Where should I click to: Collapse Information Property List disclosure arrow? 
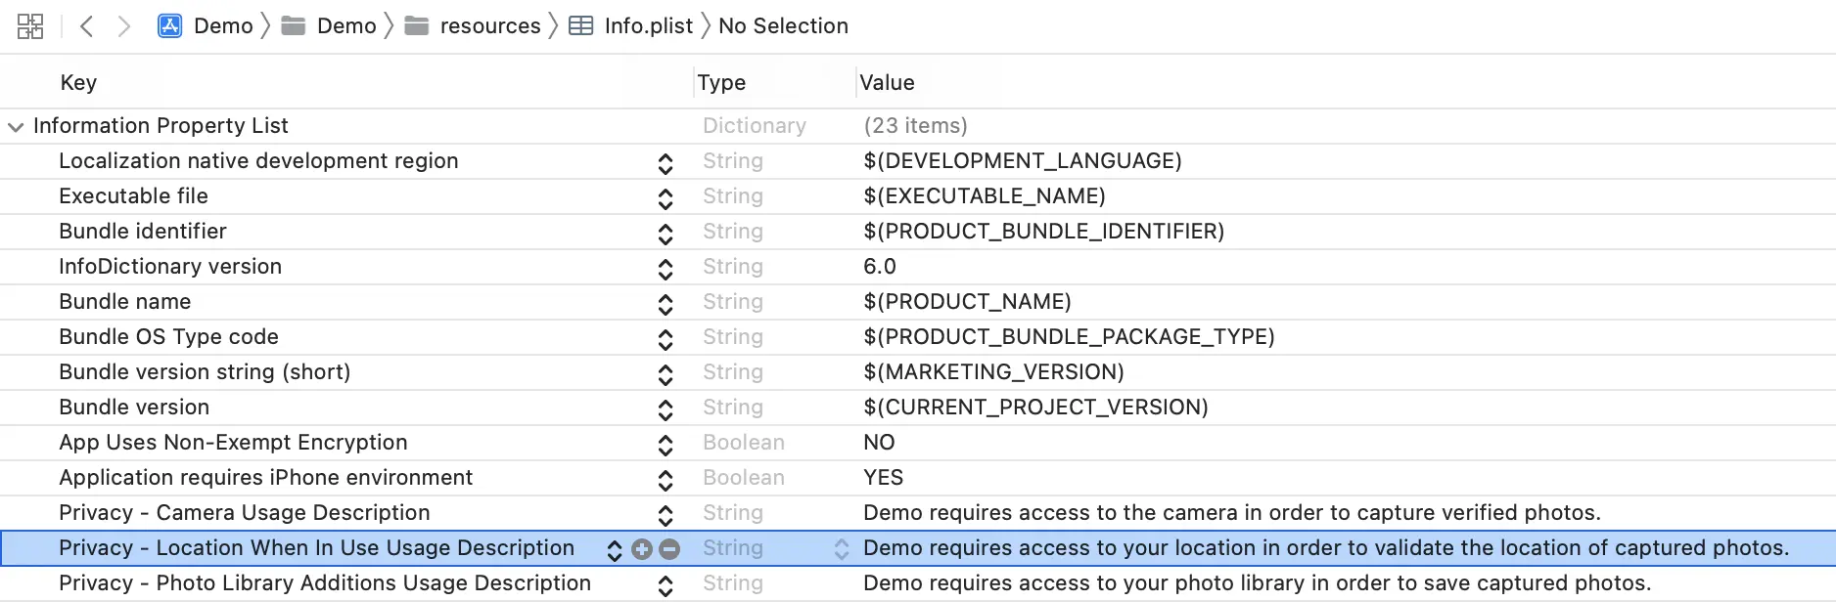[16, 127]
